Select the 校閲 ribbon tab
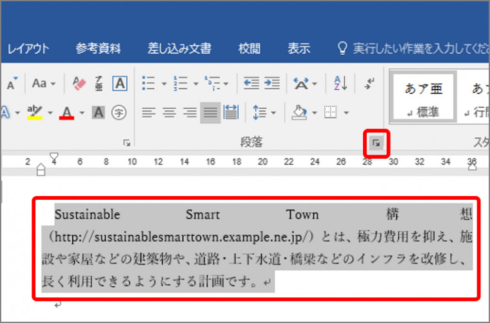This screenshot has width=490, height=323. (249, 49)
